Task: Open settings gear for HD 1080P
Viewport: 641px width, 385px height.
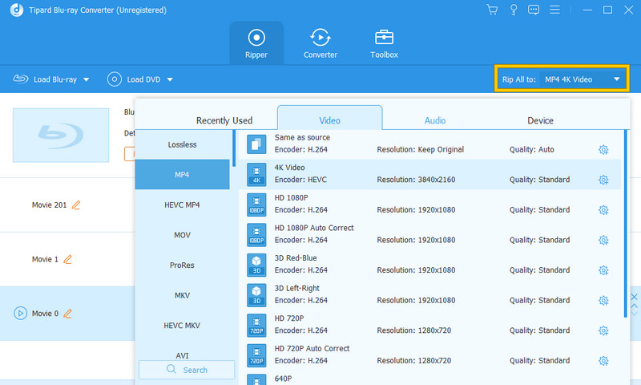Action: (603, 210)
